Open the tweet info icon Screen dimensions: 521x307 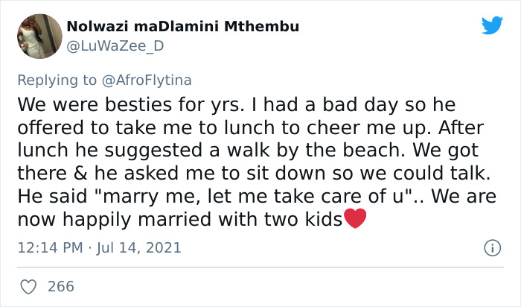(491, 247)
